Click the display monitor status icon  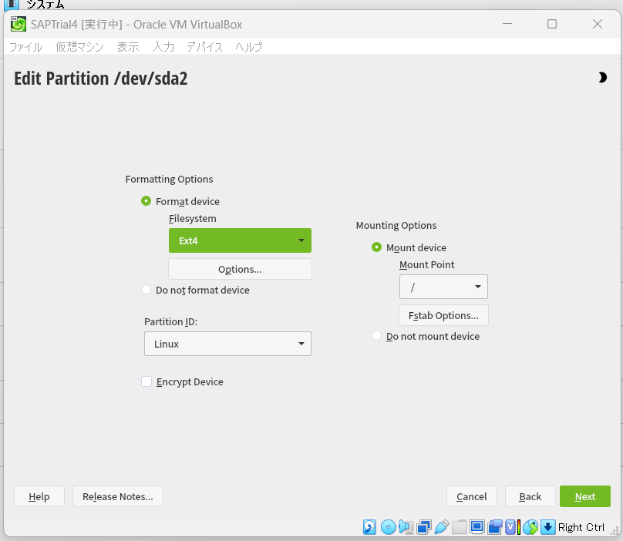477,527
